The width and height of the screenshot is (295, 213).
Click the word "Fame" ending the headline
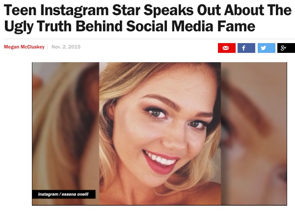click(236, 26)
